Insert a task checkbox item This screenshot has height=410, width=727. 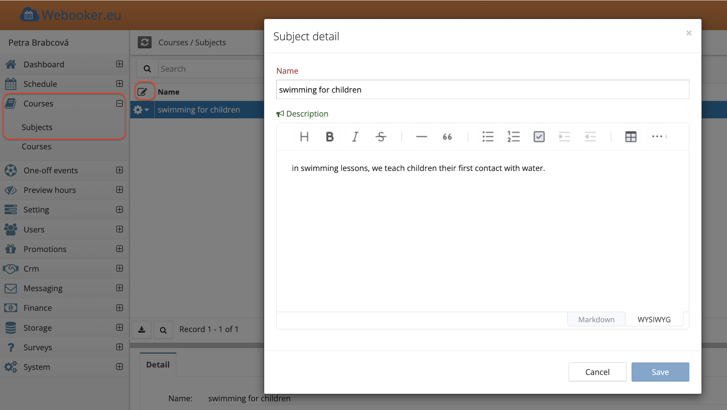[539, 137]
